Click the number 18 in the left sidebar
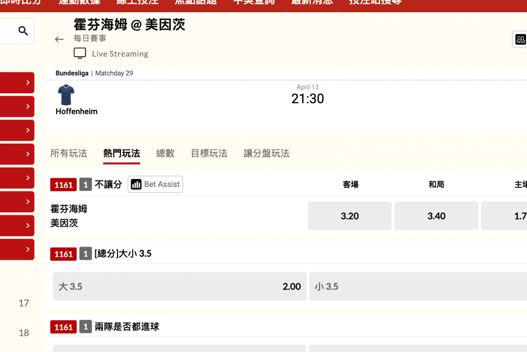Screen dimensions: 527x352 [24, 333]
